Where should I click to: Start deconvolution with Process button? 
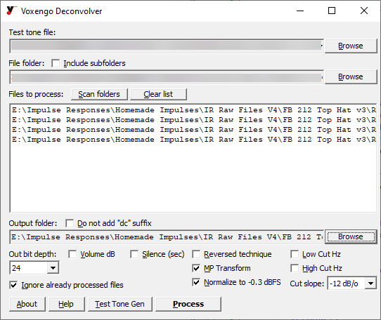(188, 304)
